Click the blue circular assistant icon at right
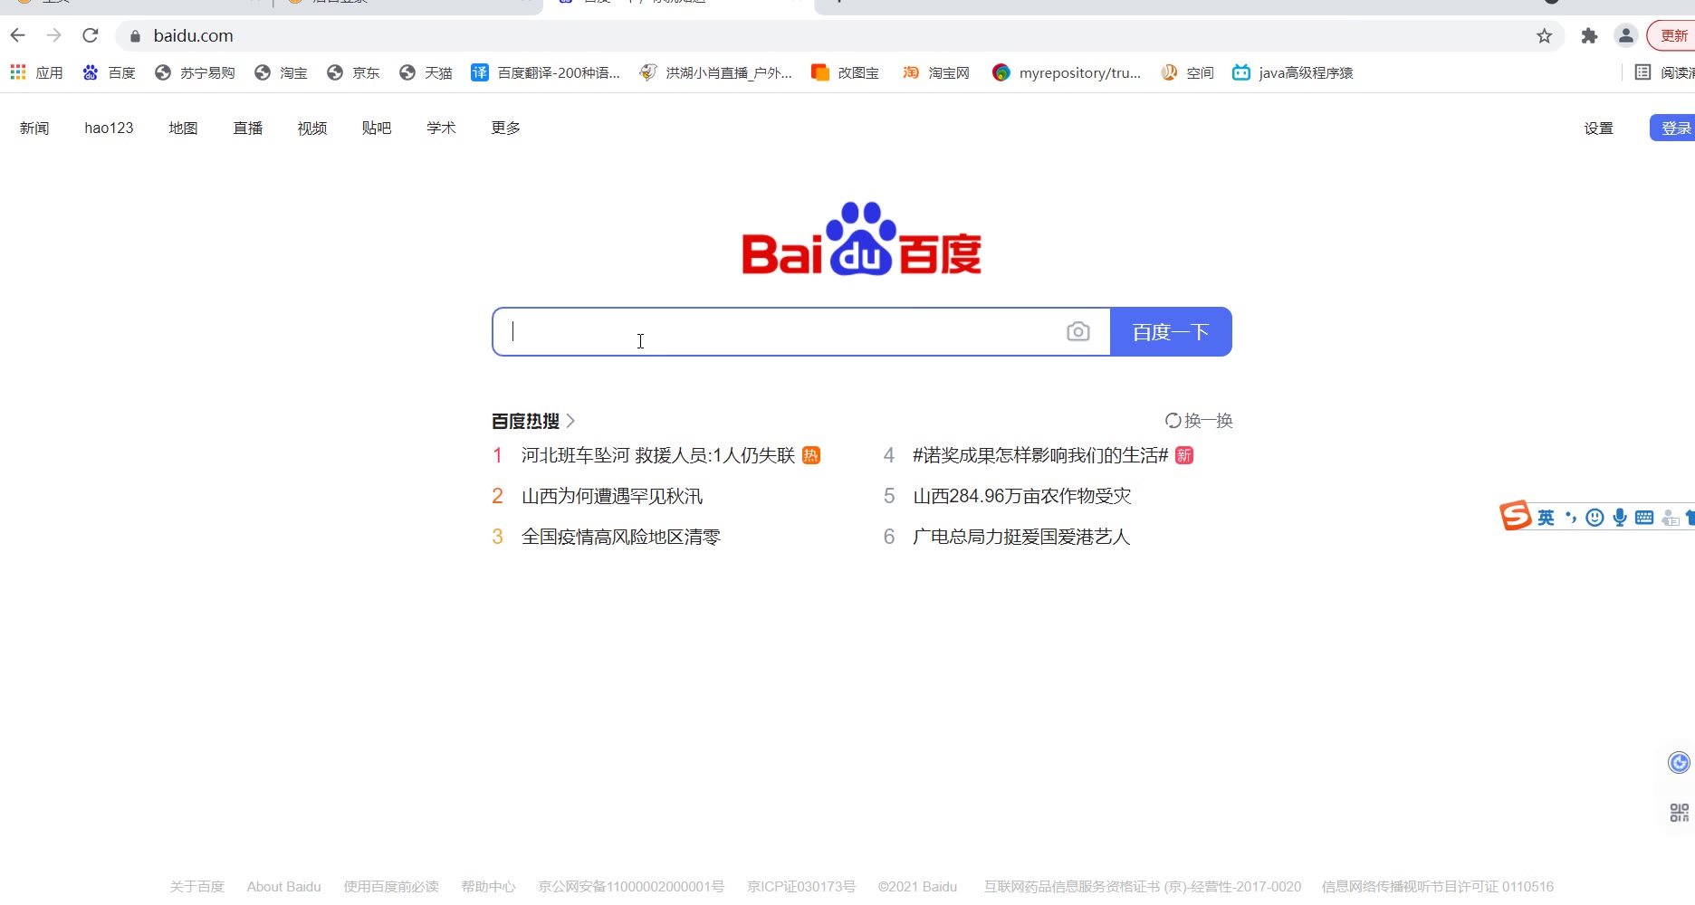Viewport: 1695px width, 905px height. pyautogui.click(x=1679, y=763)
